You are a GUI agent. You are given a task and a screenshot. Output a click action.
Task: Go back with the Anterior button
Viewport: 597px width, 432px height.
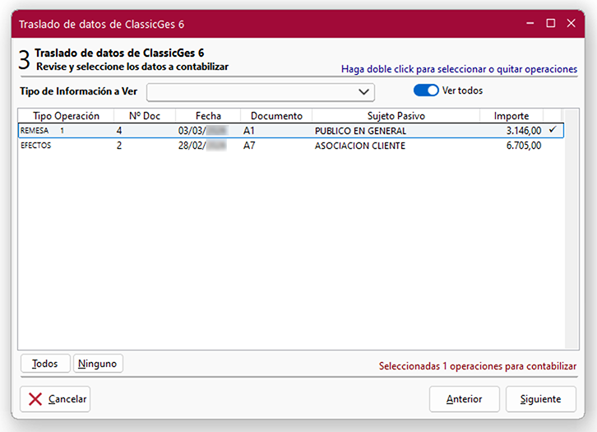click(464, 399)
